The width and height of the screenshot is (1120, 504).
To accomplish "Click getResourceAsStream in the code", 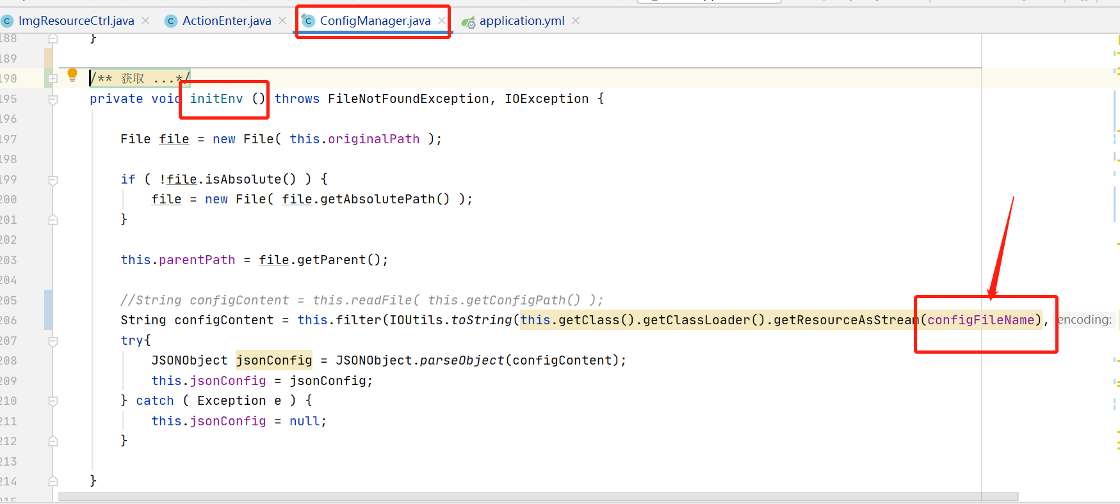I will pyautogui.click(x=847, y=320).
